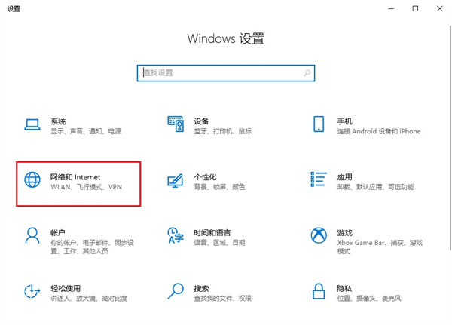This screenshot has width=452, height=325.
Task: Click text 语音、区域、日期
Action: coord(219,243)
